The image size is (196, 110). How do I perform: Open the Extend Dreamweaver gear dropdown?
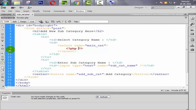coord(21,8)
